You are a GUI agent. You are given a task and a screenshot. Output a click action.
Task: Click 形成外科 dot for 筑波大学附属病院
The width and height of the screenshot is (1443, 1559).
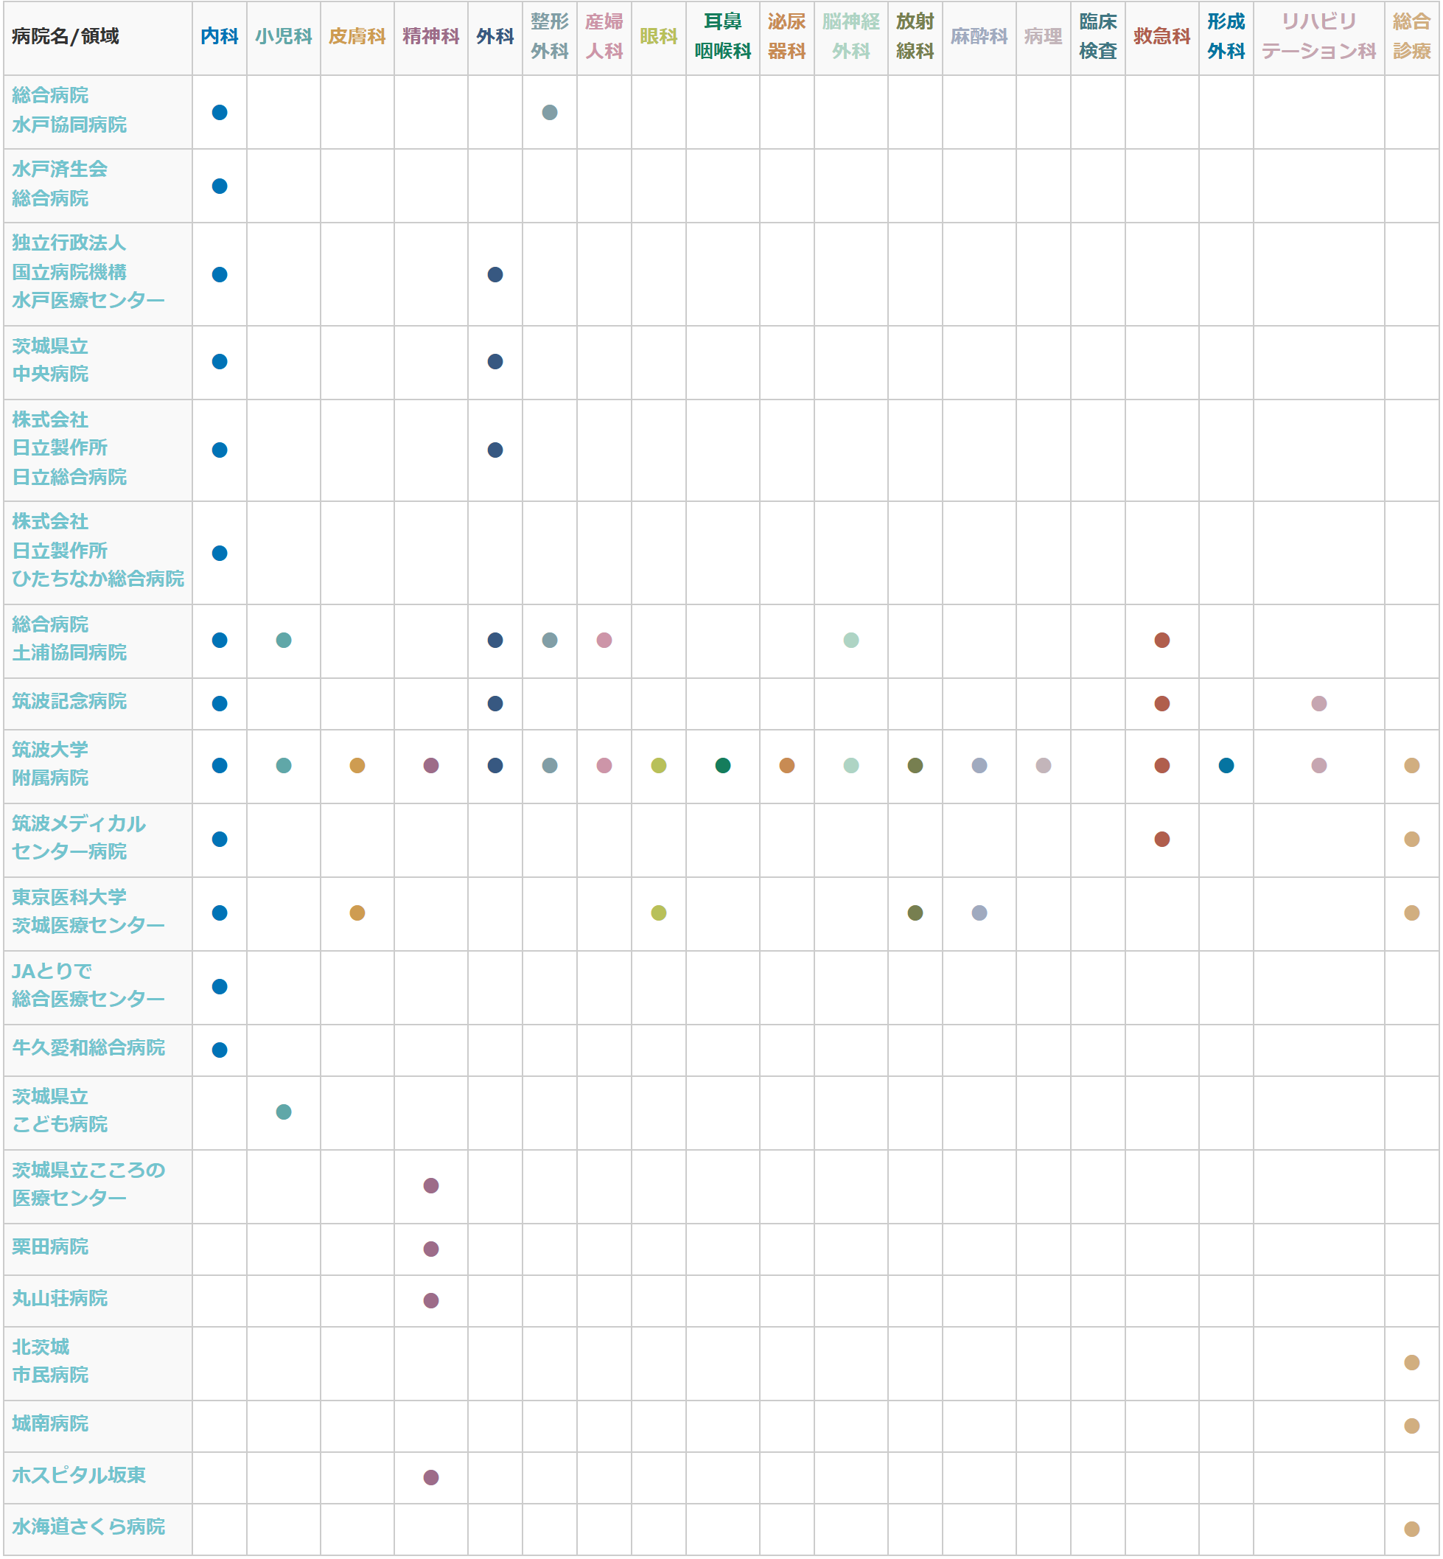tap(1226, 765)
